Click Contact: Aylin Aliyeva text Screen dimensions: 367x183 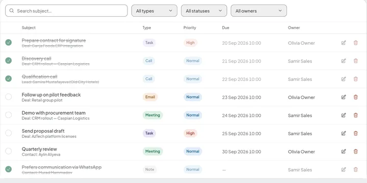pos(41,155)
